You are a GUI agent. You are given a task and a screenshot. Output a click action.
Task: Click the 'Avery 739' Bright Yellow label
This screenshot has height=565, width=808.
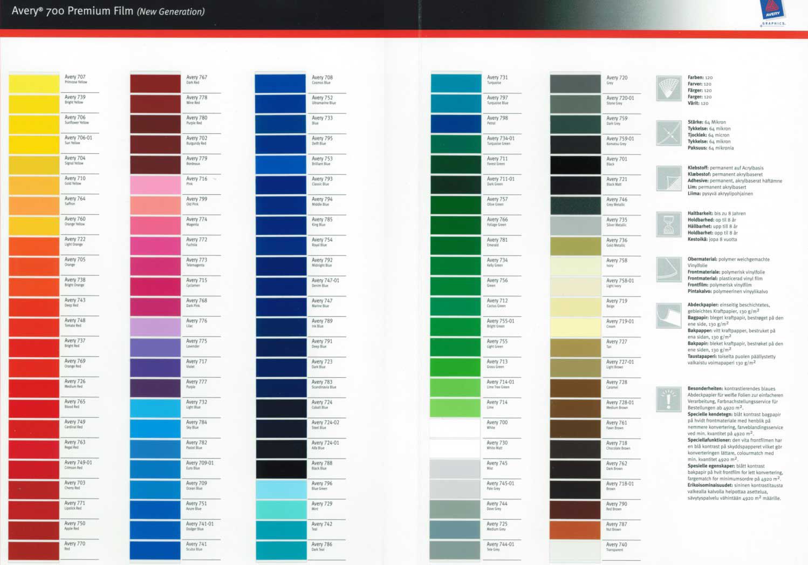coord(75,99)
